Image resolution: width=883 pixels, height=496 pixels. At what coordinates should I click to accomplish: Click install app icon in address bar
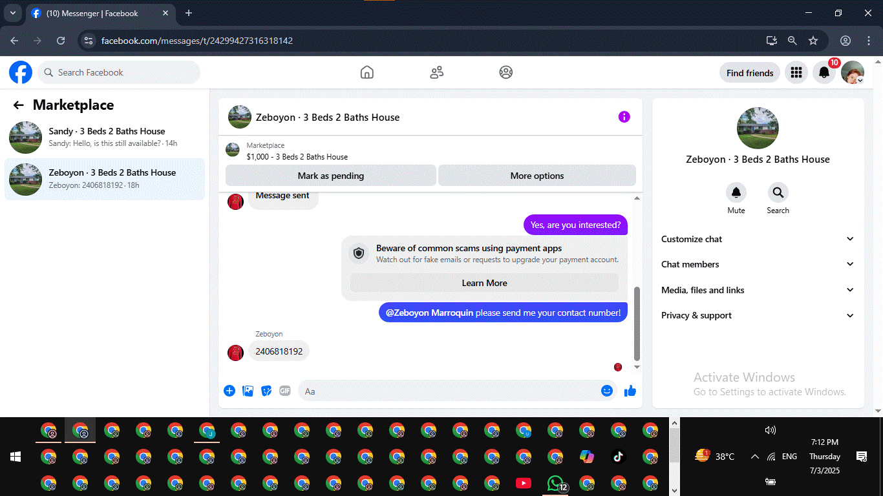coord(772,41)
